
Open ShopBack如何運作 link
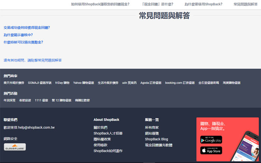[108, 151]
